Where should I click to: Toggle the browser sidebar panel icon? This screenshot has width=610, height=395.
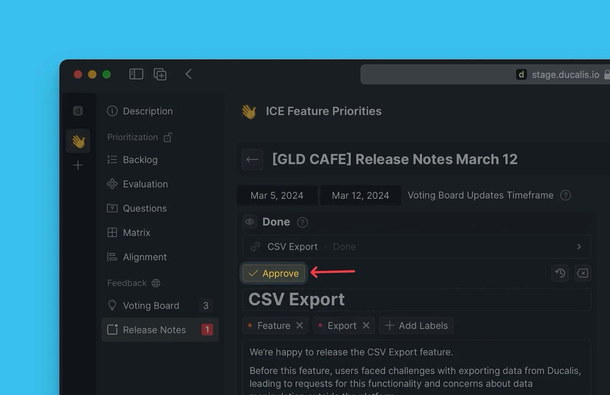[x=136, y=74]
